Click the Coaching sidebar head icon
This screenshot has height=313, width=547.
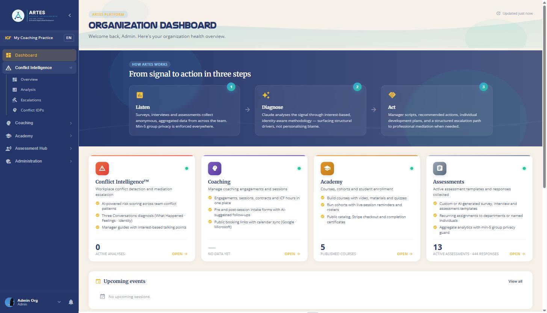[9, 123]
